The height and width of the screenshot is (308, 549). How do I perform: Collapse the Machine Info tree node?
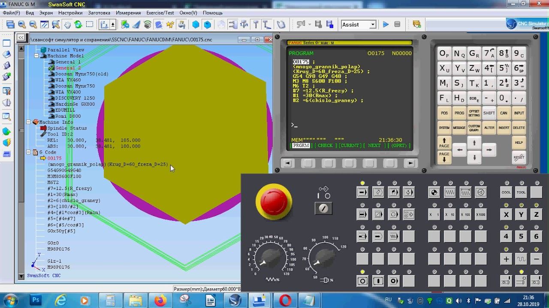[29, 122]
